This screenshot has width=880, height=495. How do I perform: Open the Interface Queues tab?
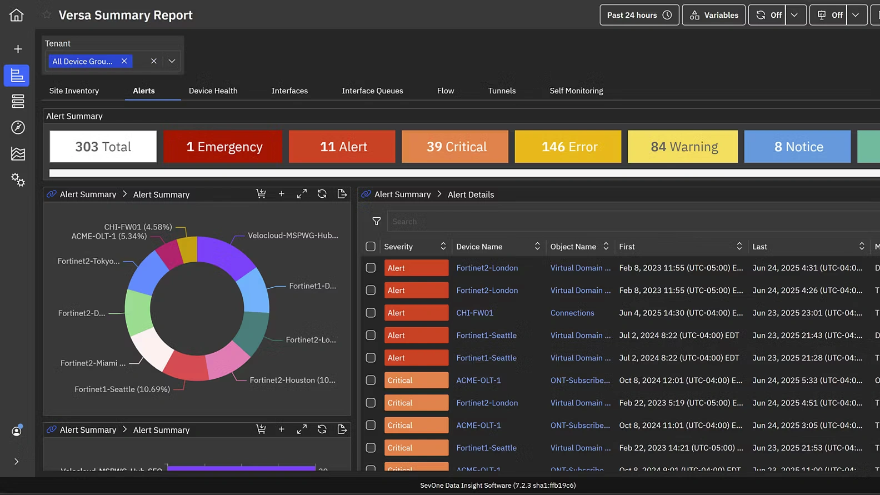coord(372,91)
